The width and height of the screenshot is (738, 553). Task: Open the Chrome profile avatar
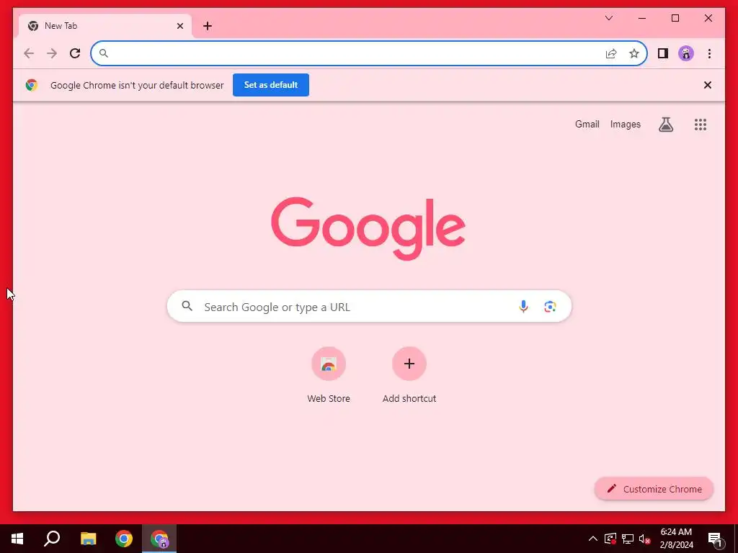click(686, 53)
